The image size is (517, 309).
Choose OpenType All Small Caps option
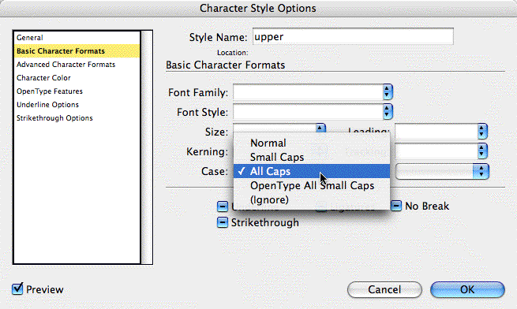click(312, 185)
